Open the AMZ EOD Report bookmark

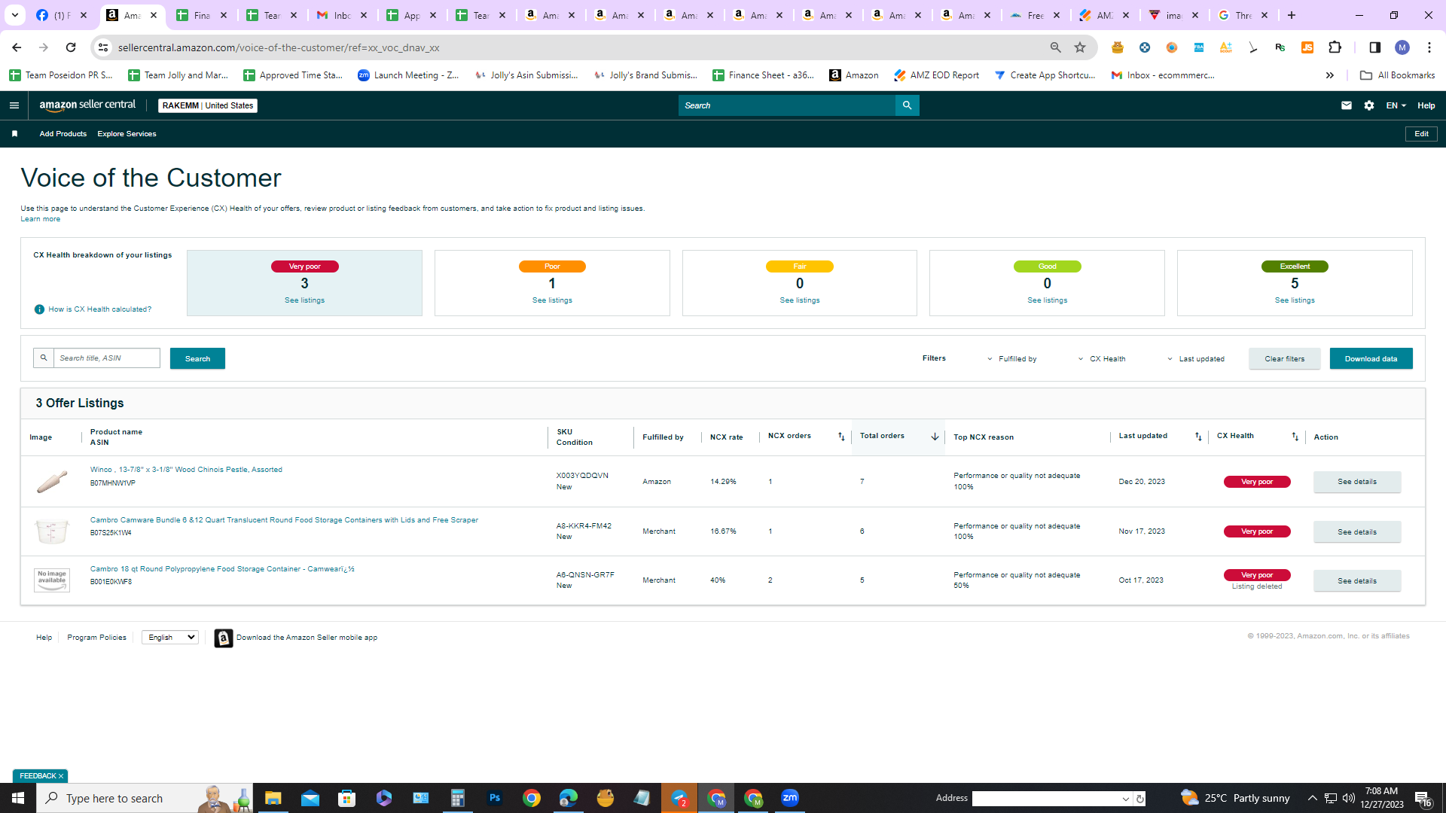click(x=936, y=75)
